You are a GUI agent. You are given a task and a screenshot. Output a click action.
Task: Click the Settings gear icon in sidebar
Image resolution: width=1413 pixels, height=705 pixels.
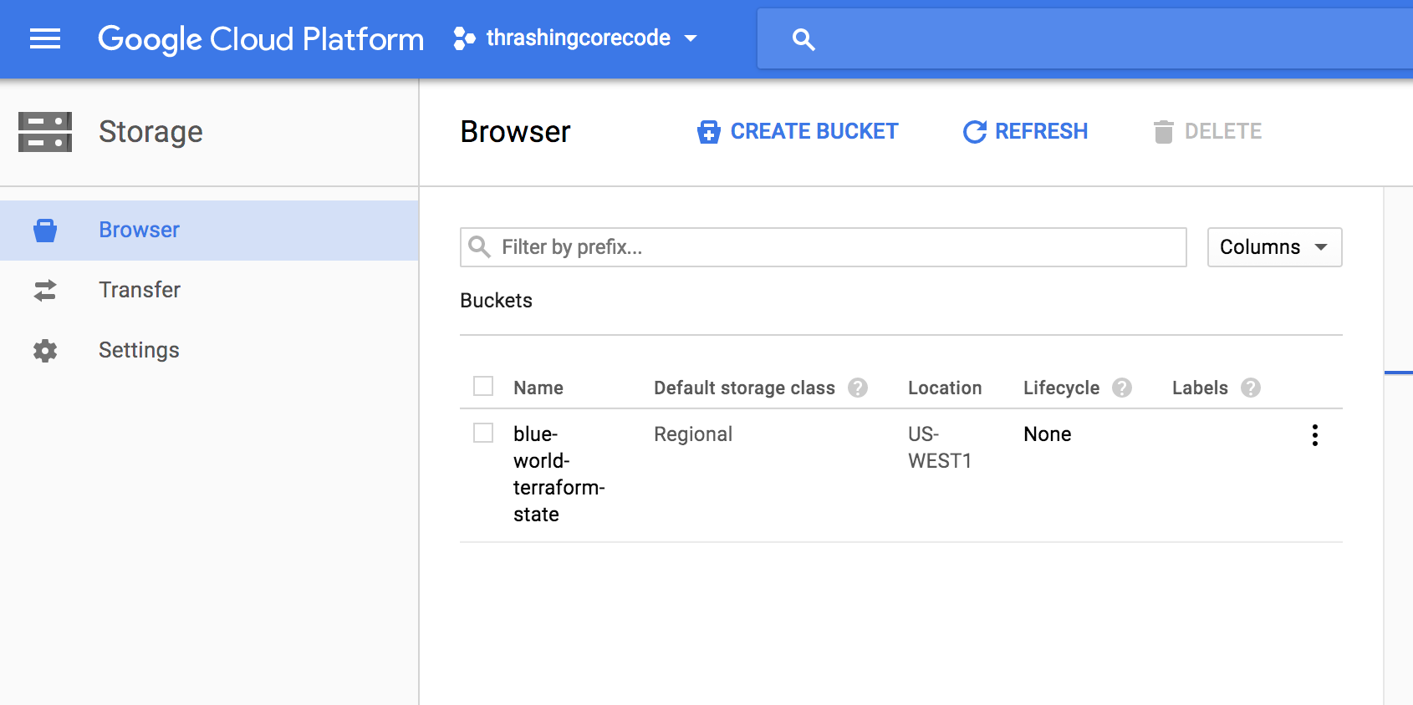pyautogui.click(x=45, y=350)
